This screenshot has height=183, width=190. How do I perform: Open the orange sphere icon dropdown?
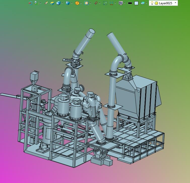pyautogui.click(x=81, y=3)
